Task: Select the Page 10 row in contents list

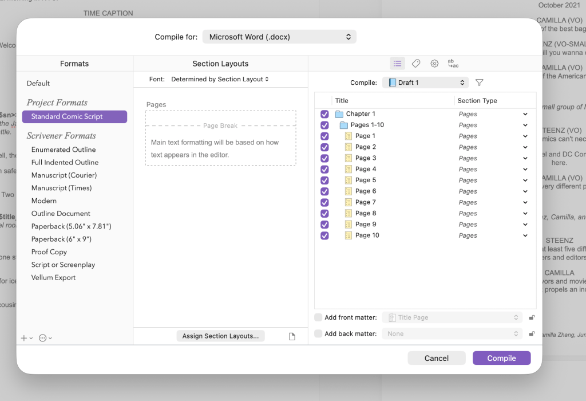Action: tap(367, 235)
